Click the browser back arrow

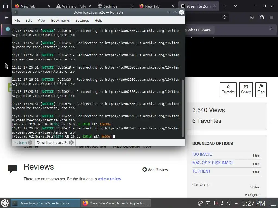pos(7,17)
